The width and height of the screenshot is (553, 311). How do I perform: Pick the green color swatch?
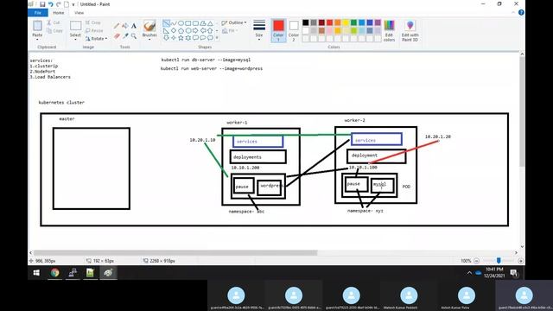(x=353, y=22)
